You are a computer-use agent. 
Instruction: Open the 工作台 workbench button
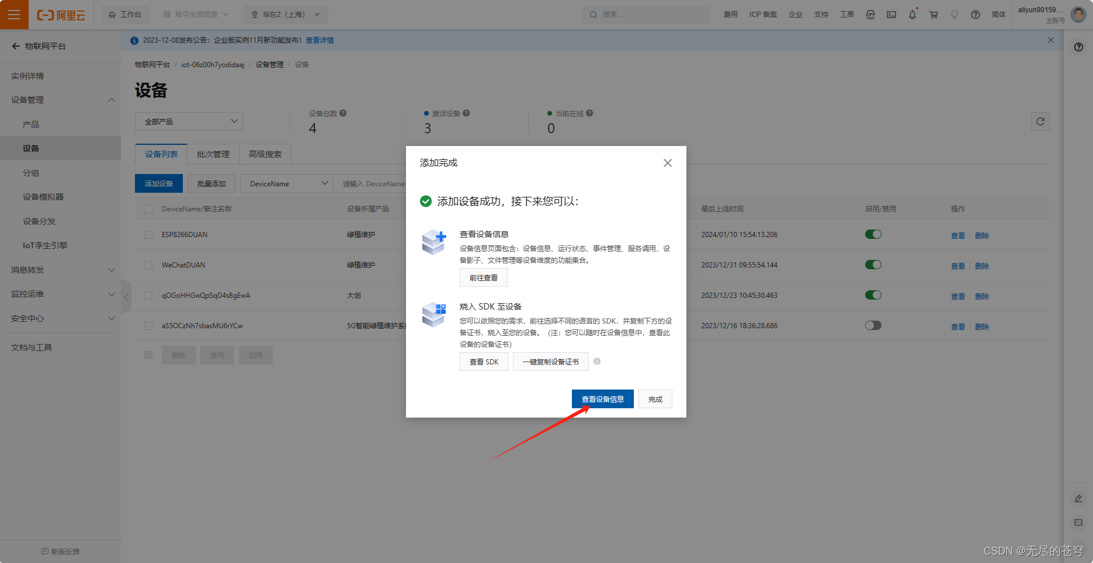(125, 15)
